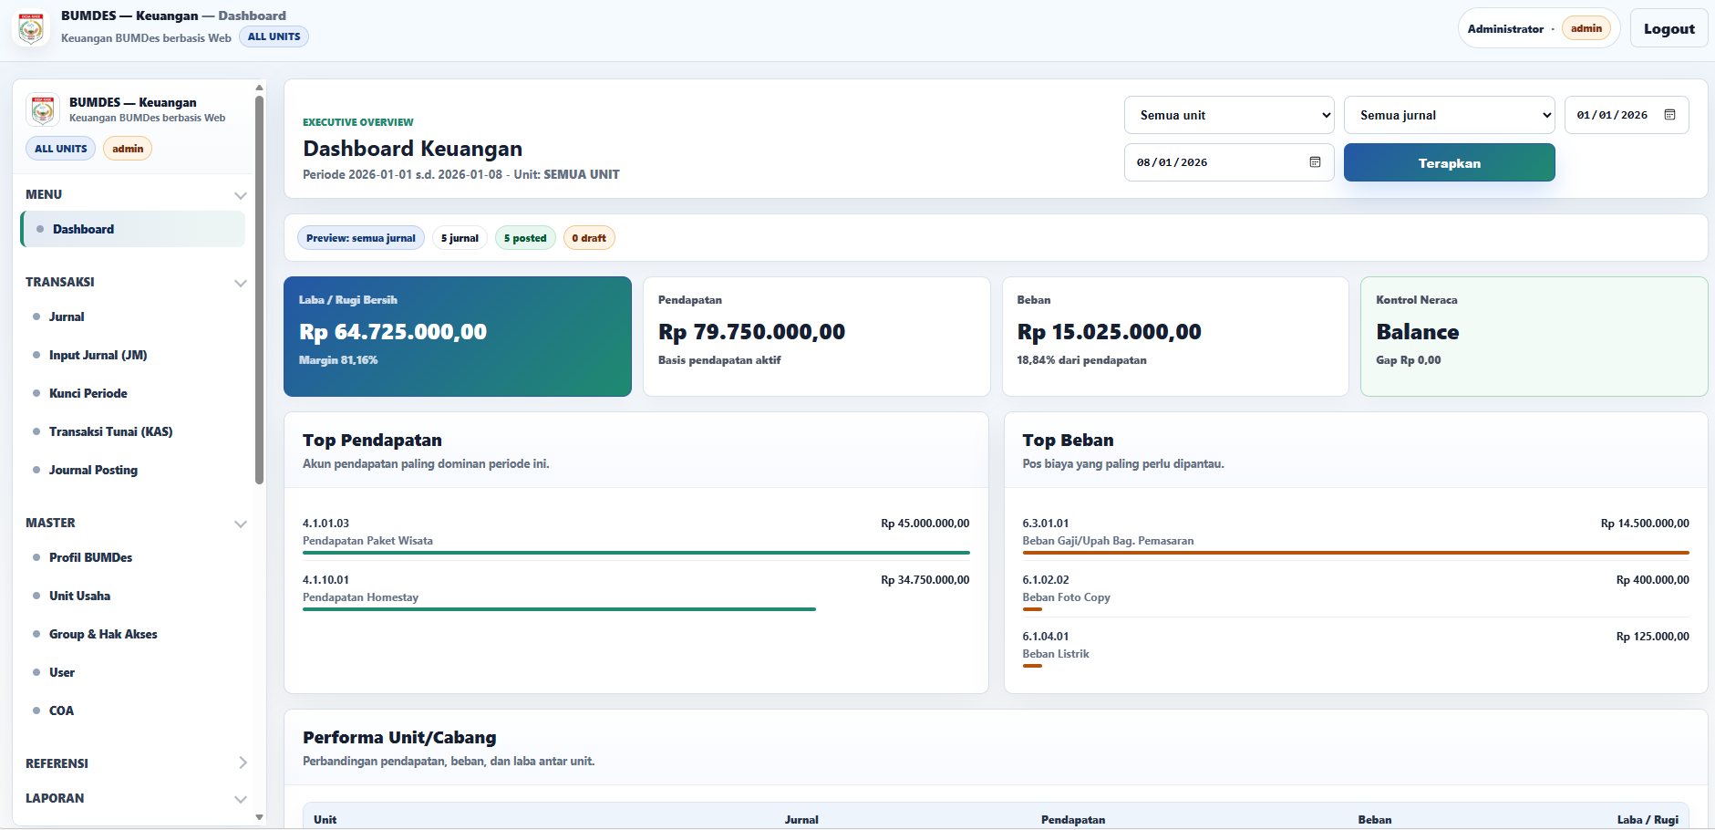
Task: Click sidebar scroll down arrow
Action: (259, 817)
